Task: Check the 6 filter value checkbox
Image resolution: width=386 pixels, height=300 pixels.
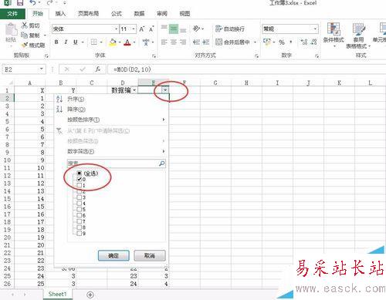Action: tap(80, 215)
